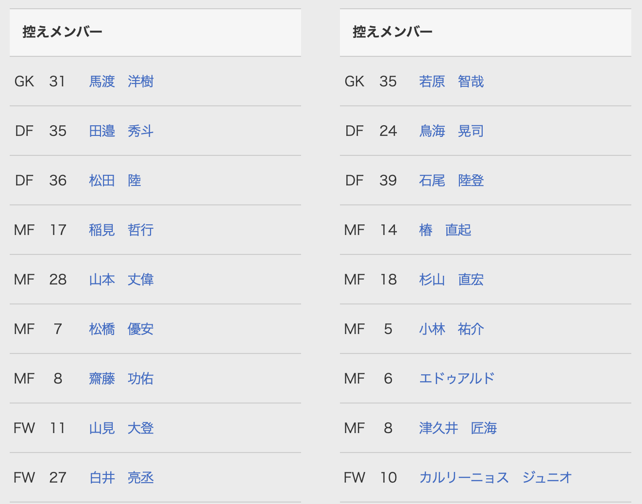
Task: Open 松田 陸 player page
Action: (x=115, y=180)
